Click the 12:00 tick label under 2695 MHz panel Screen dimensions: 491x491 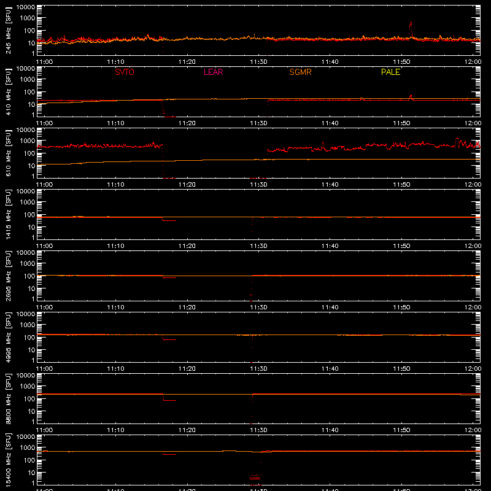(x=473, y=307)
